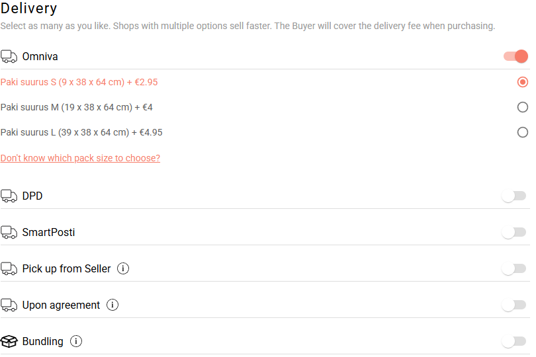Select Paki suurus L radio button
This screenshot has width=536, height=357.
point(523,132)
